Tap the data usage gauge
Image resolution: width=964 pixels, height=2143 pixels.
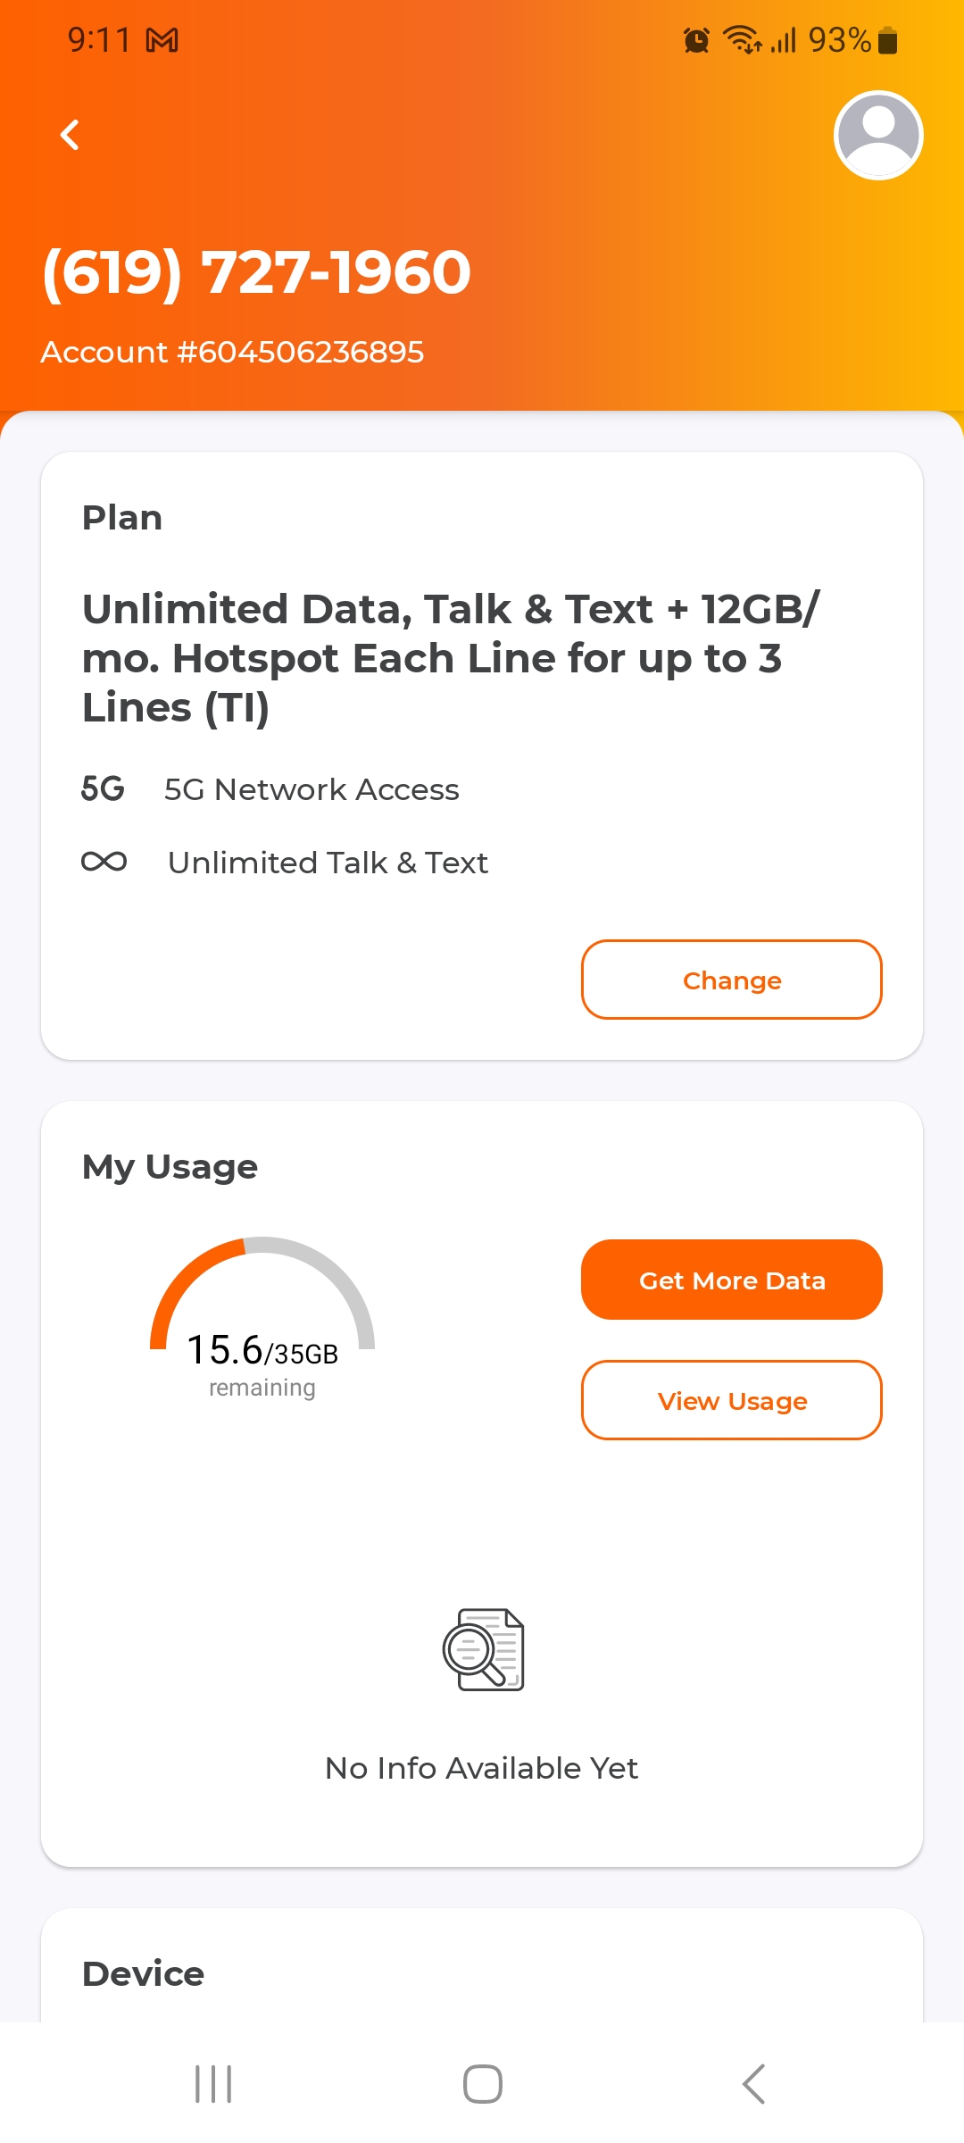(262, 1313)
